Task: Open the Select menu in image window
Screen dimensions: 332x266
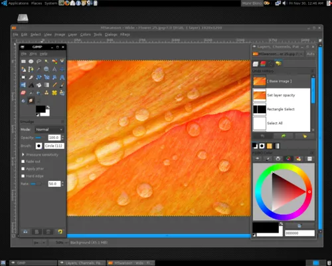Action: 36,35
